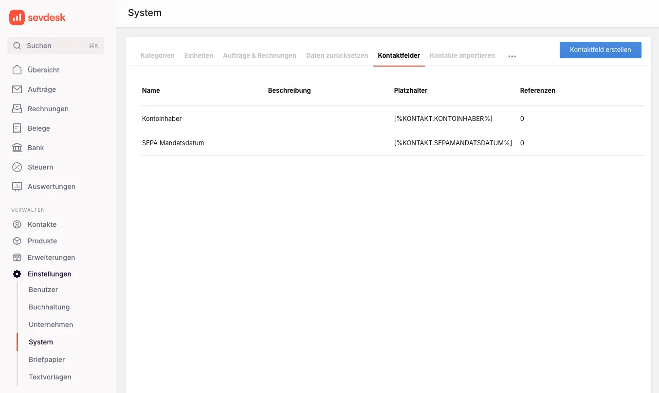The height and width of the screenshot is (393, 659).
Task: Click the Rechnungen icon in sidebar
Action: (x=17, y=109)
